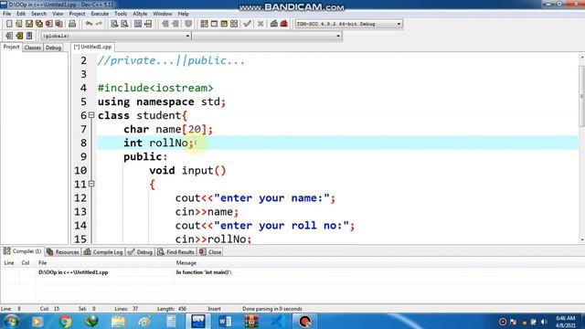The image size is (585, 329).
Task: Click the red Delete Profiling Information icon
Action: coord(284,24)
